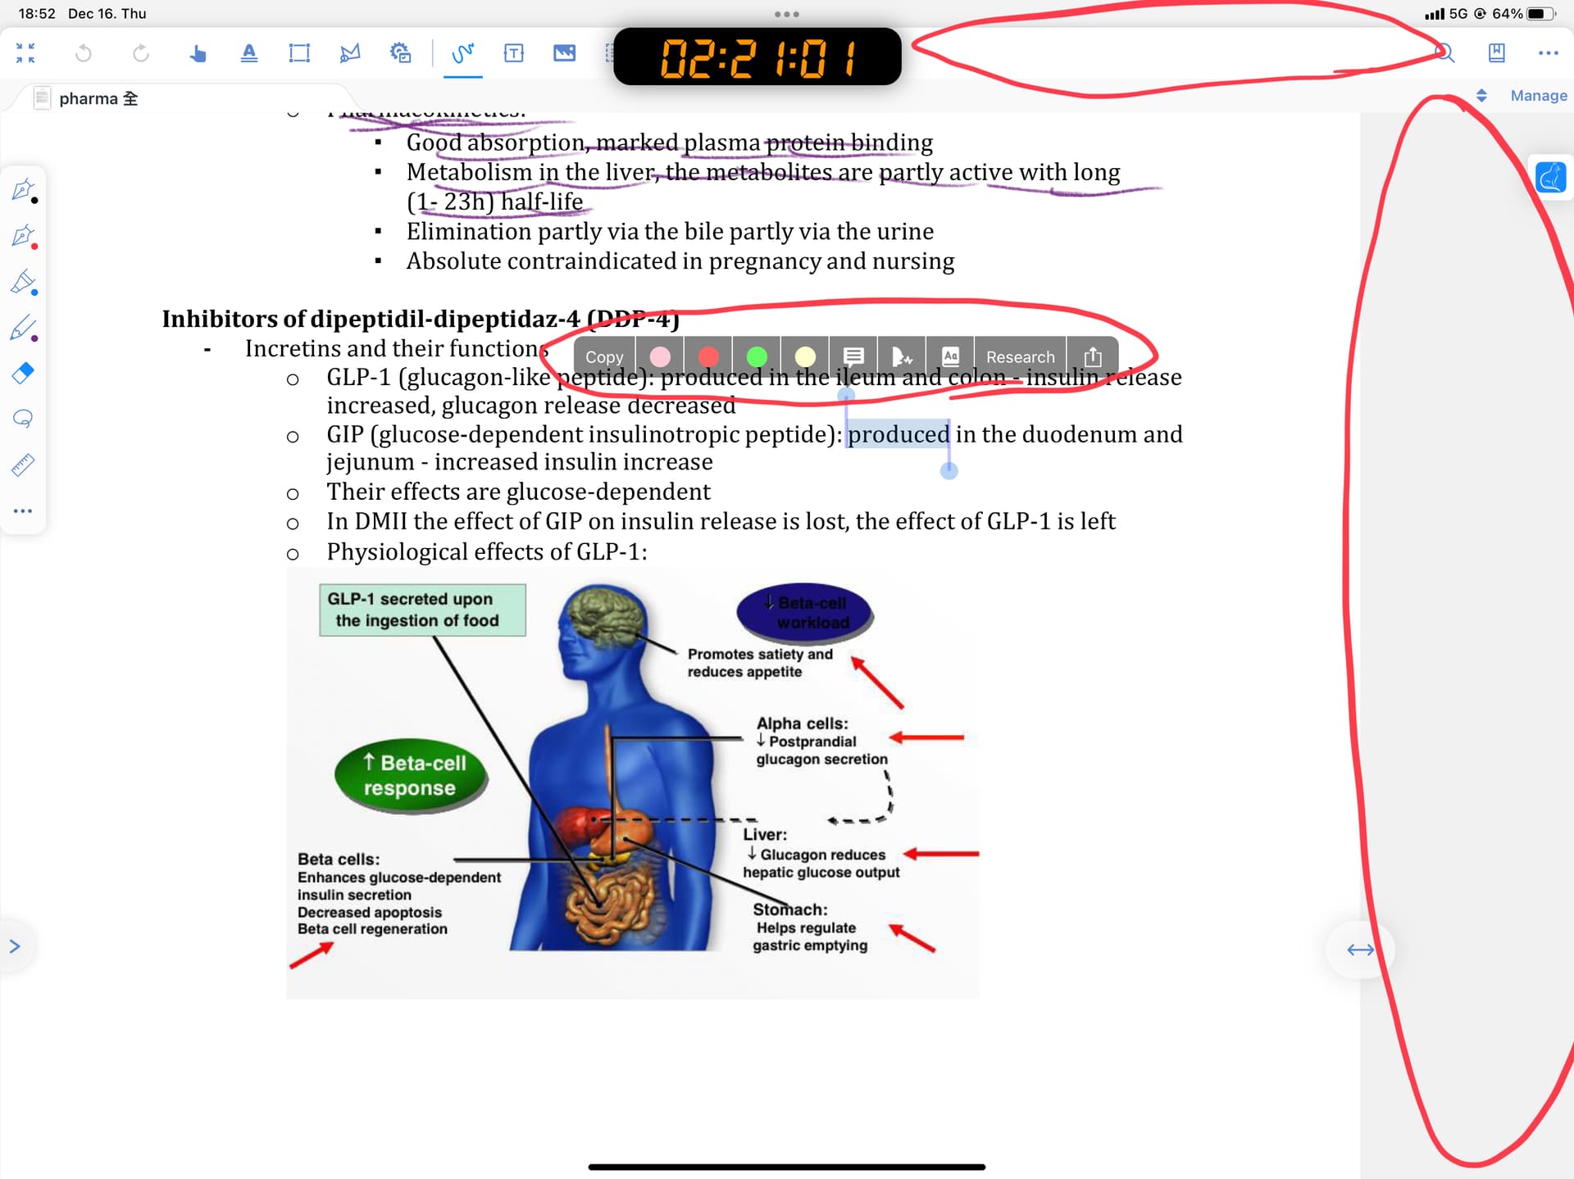This screenshot has width=1574, height=1179.
Task: Tap the redo arrow icon
Action: coord(141,53)
